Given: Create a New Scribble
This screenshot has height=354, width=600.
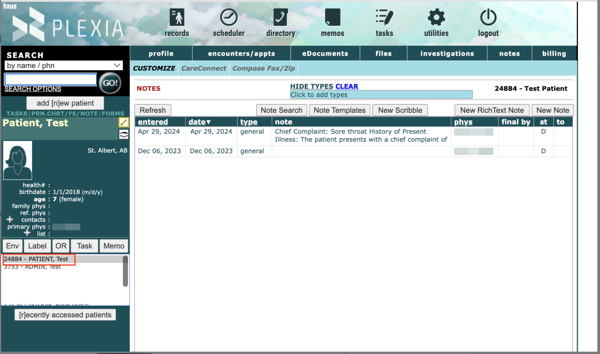Looking at the screenshot, I should point(400,110).
